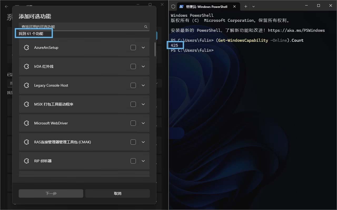Click the 下一步 button
The image size is (337, 210).
[x=51, y=193]
